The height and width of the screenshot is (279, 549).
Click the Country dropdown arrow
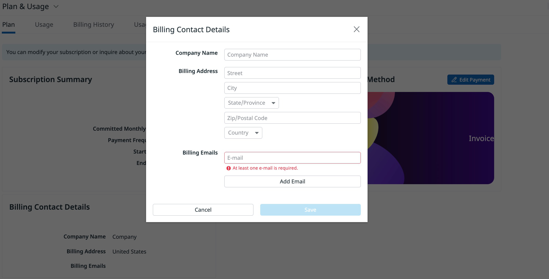[x=257, y=133]
